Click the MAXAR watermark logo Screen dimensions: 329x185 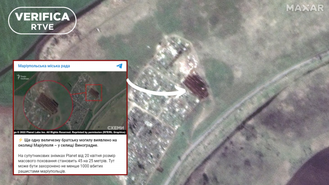[305, 8]
